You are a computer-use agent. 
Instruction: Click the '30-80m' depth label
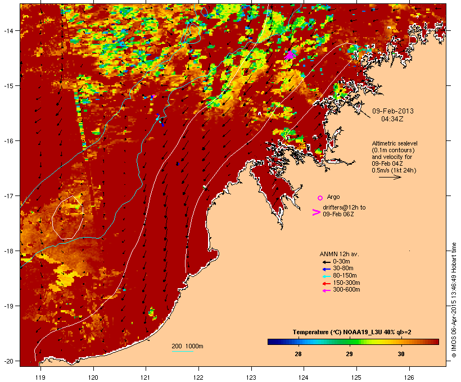[x=343, y=269]
